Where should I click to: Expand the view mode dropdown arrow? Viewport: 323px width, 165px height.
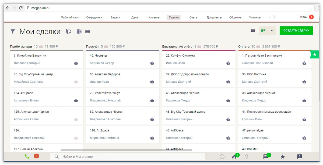(272, 31)
